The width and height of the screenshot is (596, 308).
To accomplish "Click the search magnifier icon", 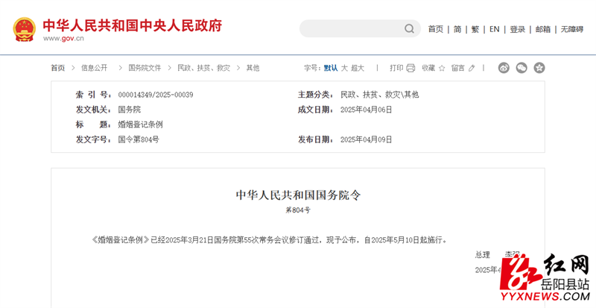I will pyautogui.click(x=409, y=28).
